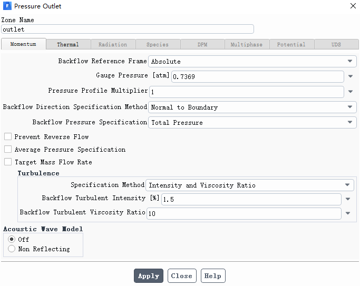Select the Momentum tab
The image size is (360, 286).
tap(23, 45)
